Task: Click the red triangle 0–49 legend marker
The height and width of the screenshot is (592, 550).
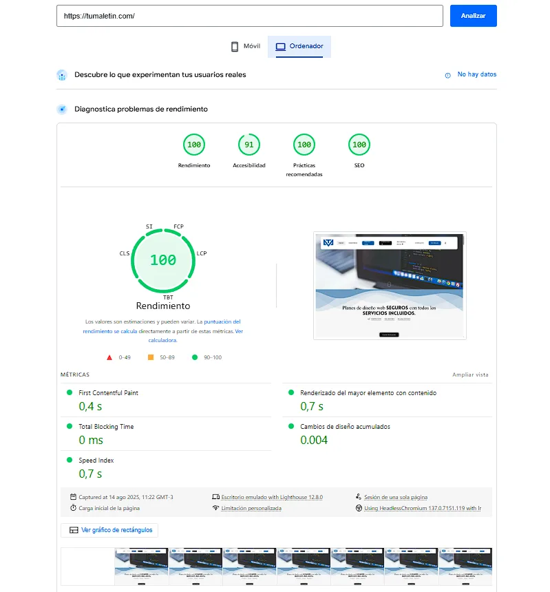Action: click(109, 357)
